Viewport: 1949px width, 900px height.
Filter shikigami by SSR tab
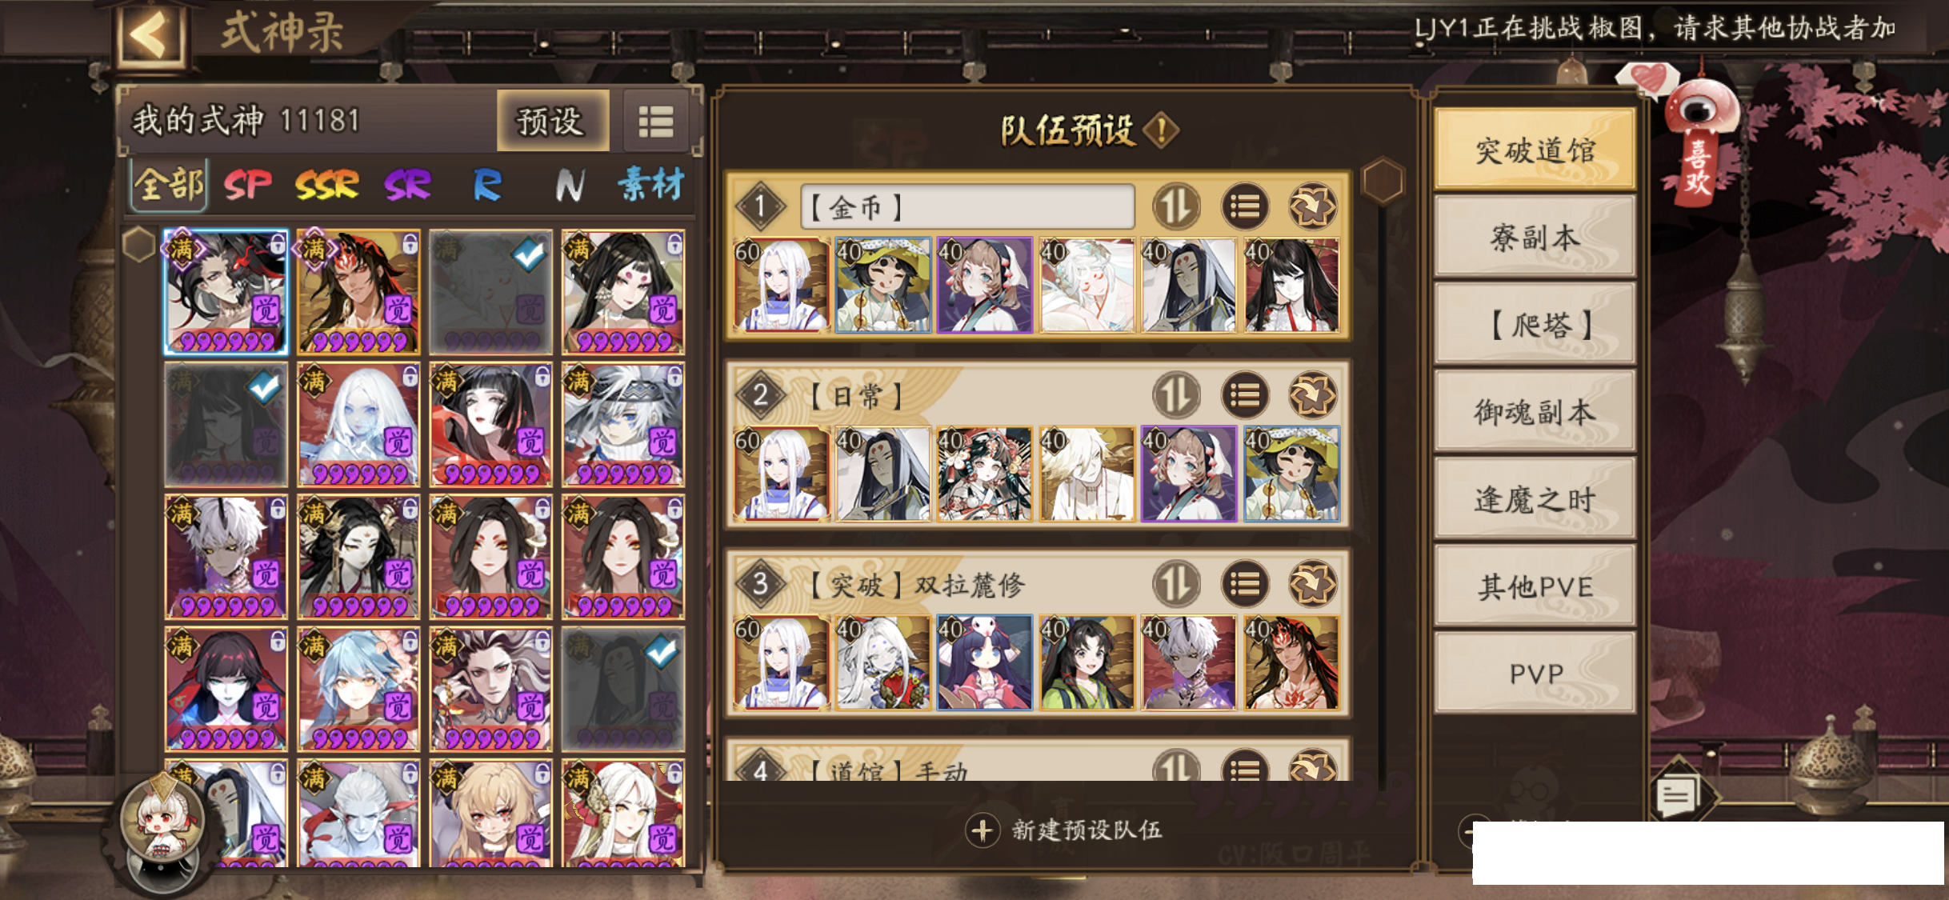[x=326, y=186]
